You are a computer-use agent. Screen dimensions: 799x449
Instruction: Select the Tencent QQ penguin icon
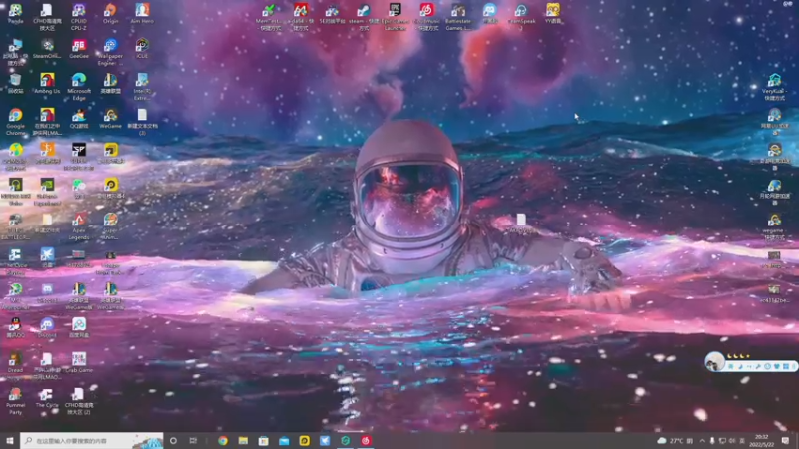click(15, 328)
